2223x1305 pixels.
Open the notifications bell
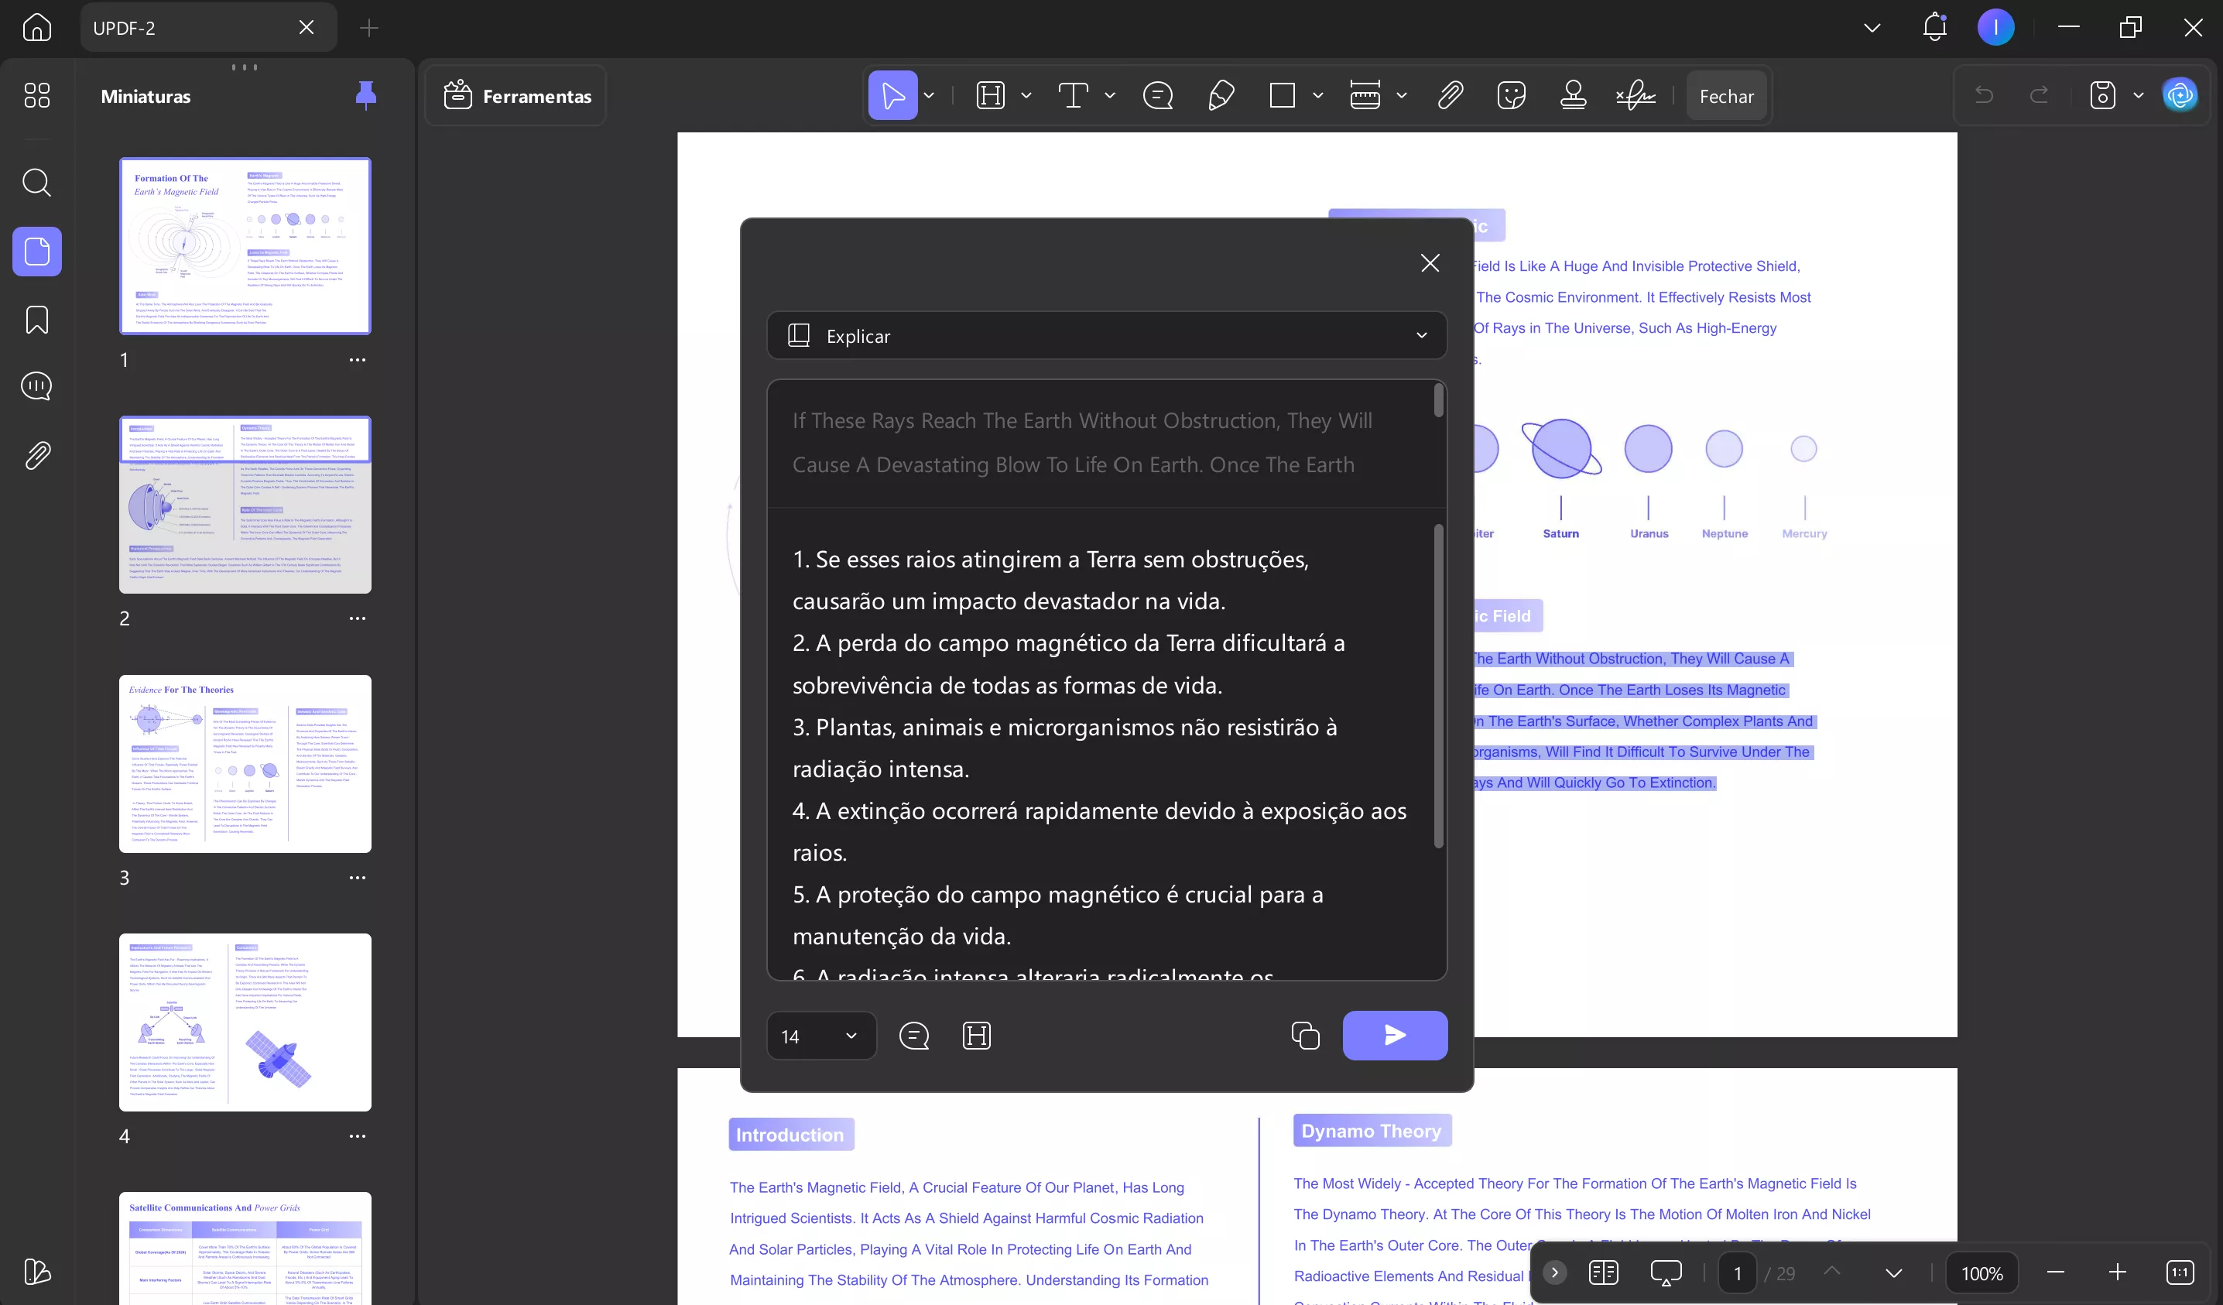1934,27
